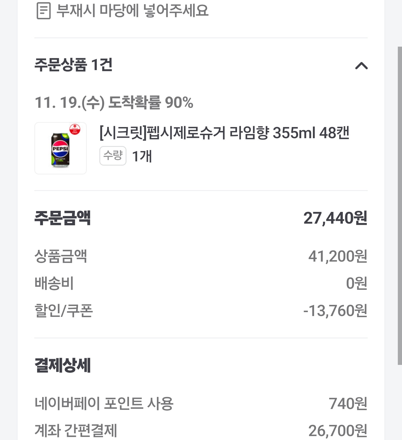Image resolution: width=402 pixels, height=440 pixels.
Task: Click the 수량 quantity badge
Action: pos(113,156)
